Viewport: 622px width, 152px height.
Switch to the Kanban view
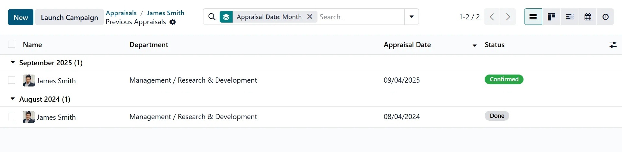551,17
